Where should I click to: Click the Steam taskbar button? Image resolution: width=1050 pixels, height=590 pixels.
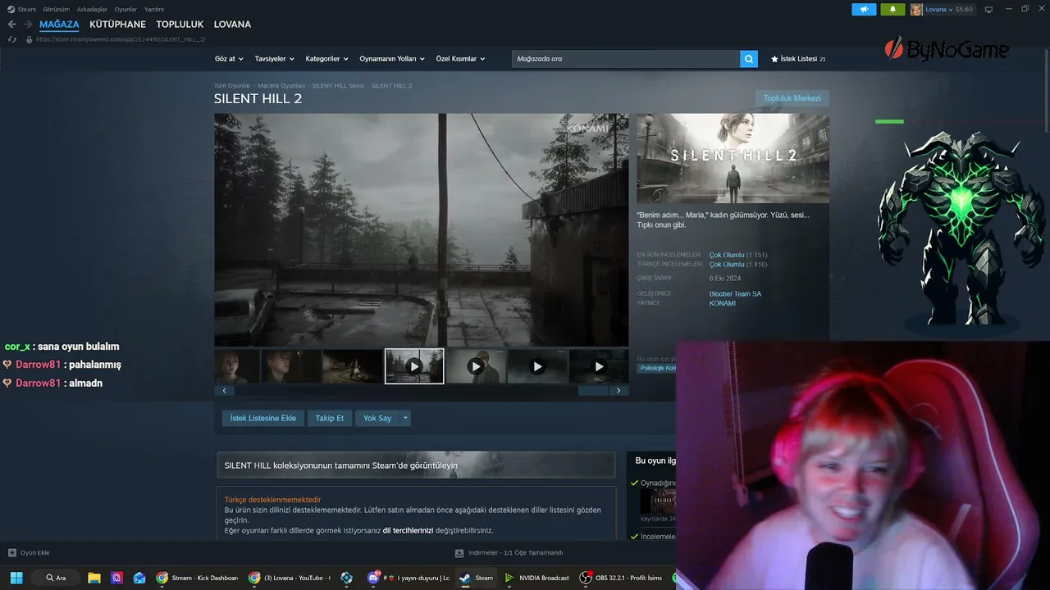(x=477, y=578)
